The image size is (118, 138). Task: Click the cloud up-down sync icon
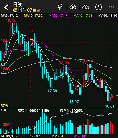click(x=86, y=7)
